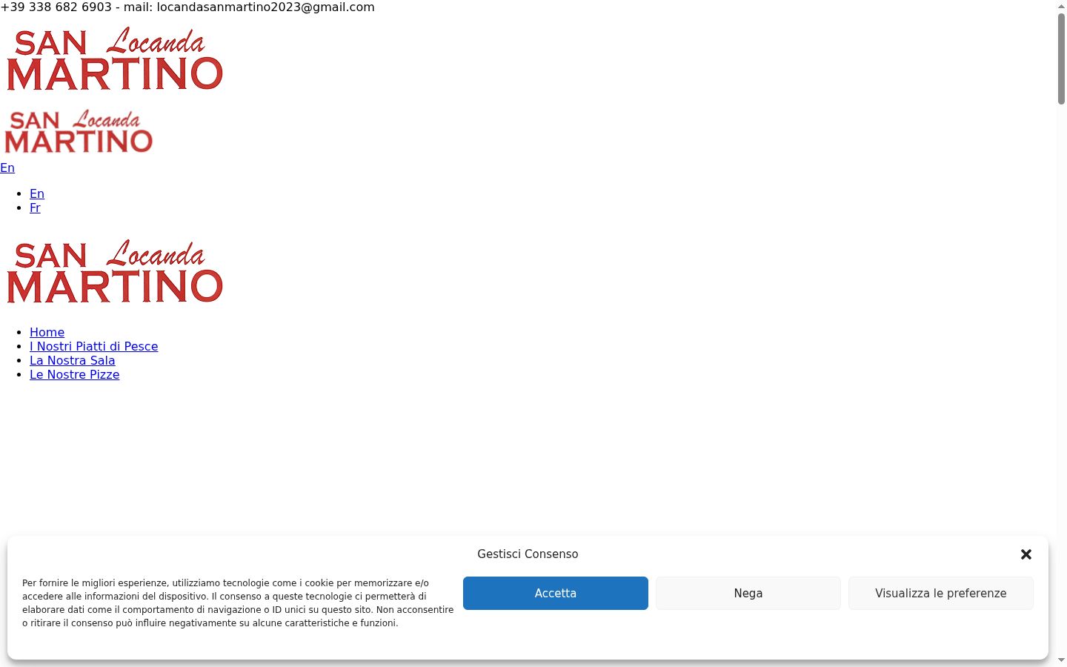
Task: Click the Gestisci Consenso heading text
Action: tap(528, 554)
